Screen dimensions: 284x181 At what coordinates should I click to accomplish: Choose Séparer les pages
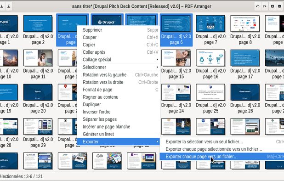coord(119,119)
